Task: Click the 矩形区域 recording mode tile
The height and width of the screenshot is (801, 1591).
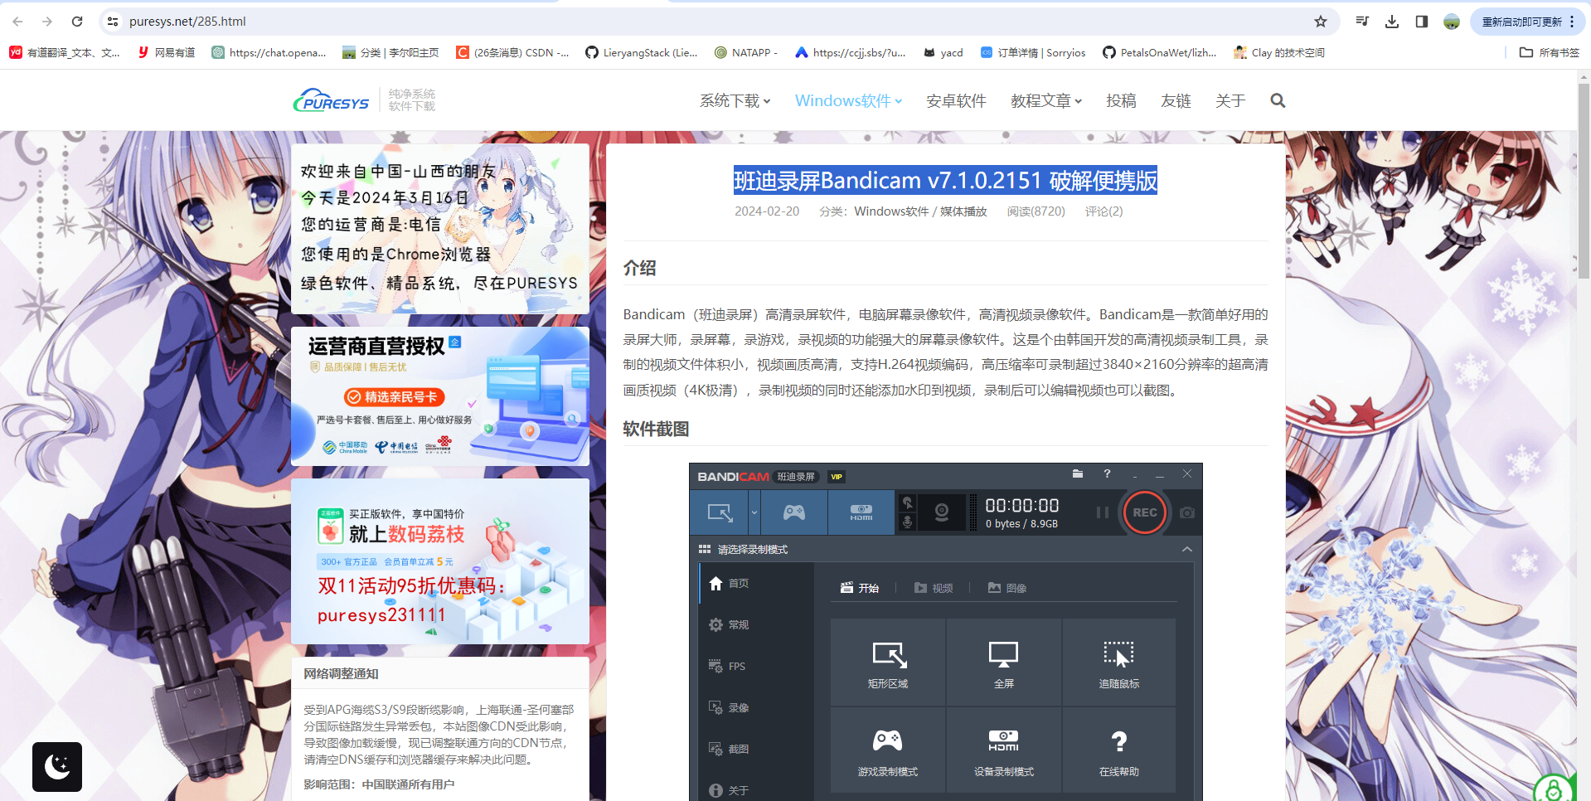Action: (888, 663)
